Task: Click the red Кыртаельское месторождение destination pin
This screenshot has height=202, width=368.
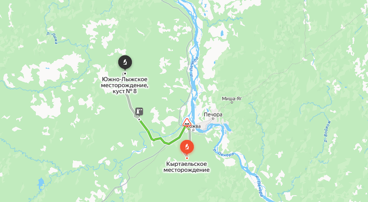Action: tap(187, 147)
